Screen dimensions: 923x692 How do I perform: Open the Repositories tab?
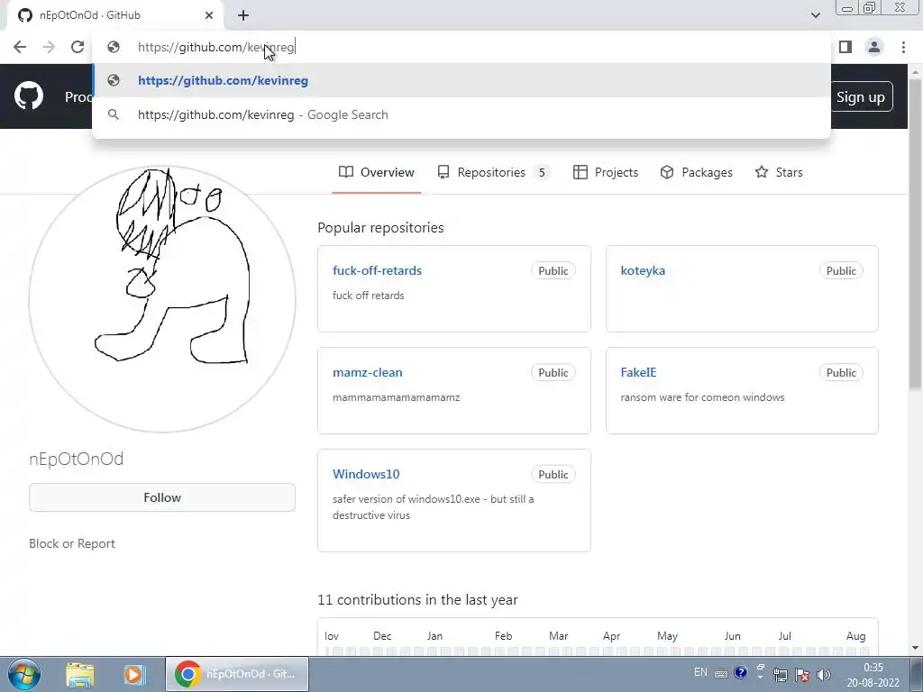point(493,172)
